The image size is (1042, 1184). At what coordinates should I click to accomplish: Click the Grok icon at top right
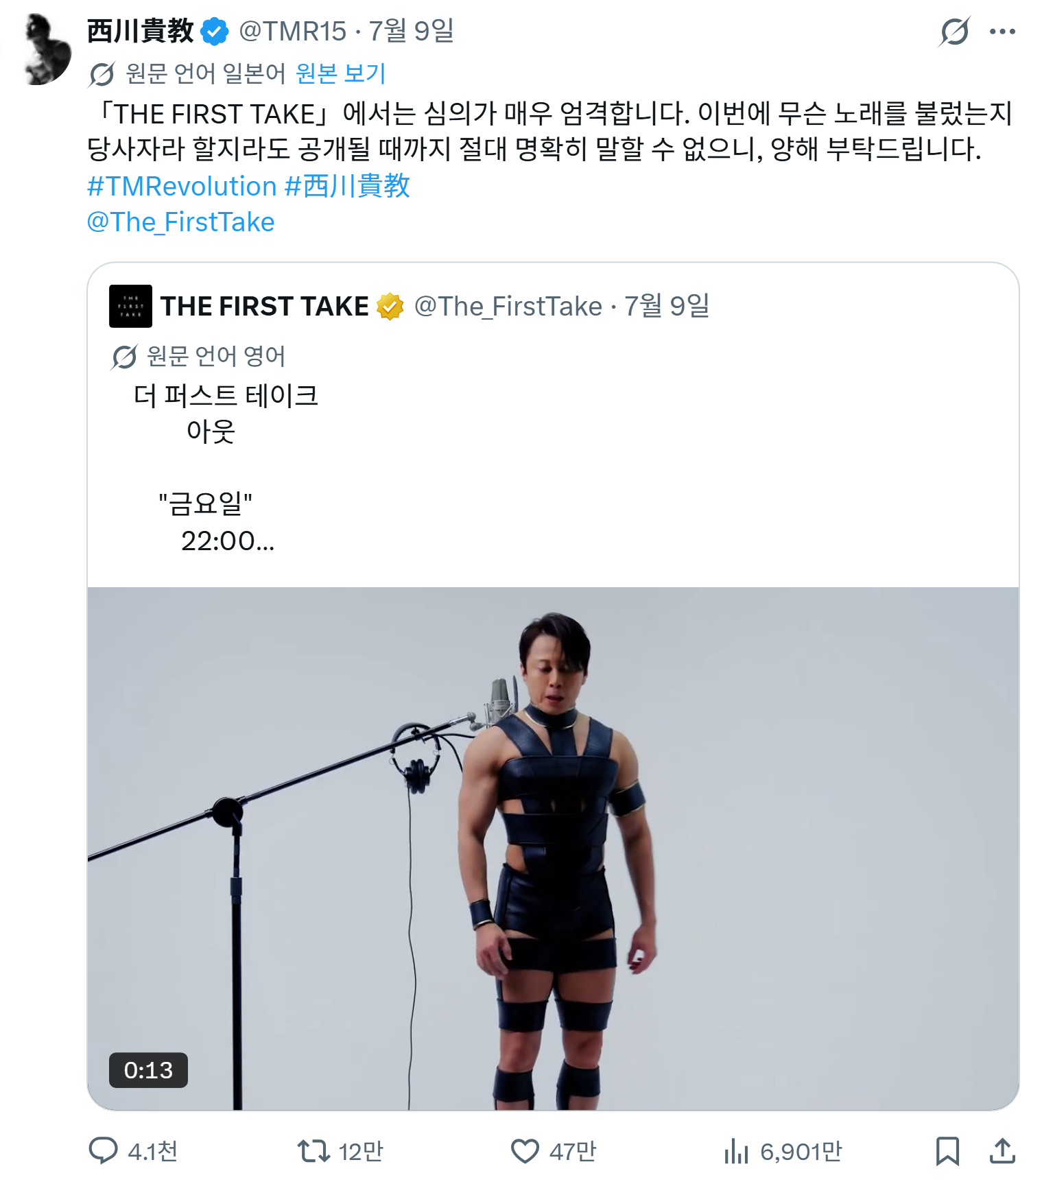coord(954,32)
